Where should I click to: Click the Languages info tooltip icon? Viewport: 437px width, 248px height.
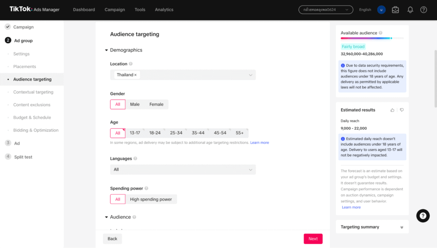point(135,159)
